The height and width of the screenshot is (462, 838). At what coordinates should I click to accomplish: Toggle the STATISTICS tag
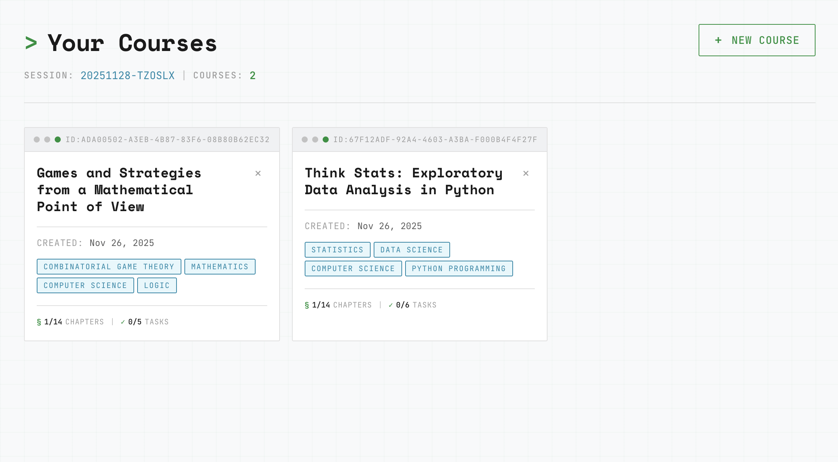point(337,250)
